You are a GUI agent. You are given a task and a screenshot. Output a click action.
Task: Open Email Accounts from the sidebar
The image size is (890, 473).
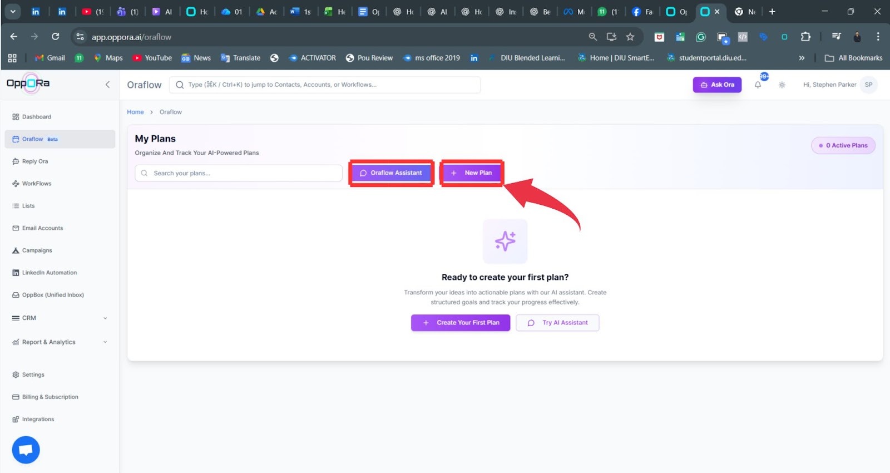(x=42, y=228)
